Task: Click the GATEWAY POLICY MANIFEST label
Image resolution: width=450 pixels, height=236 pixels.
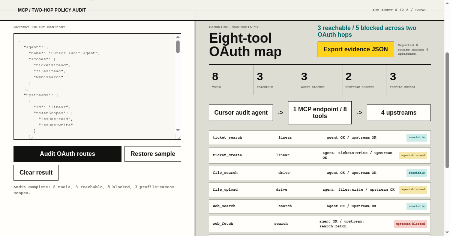Action: tap(39, 27)
